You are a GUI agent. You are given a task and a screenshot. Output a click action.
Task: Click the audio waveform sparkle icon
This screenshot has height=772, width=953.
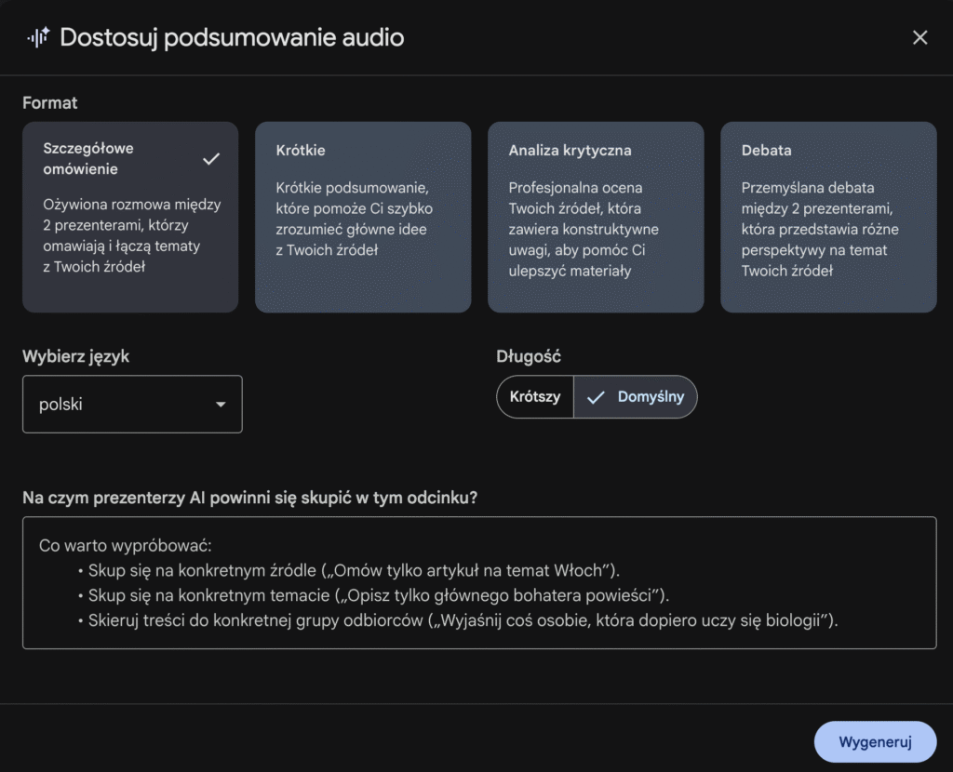[38, 37]
